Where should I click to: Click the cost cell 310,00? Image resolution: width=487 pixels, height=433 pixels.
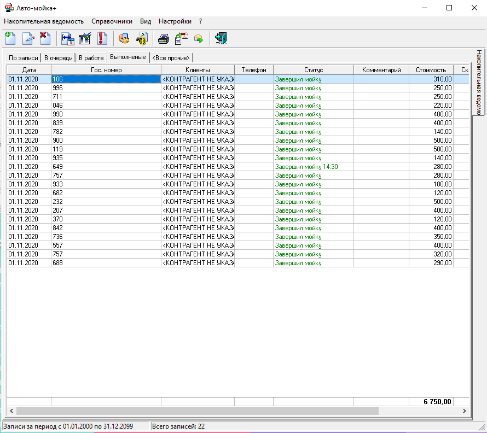[x=431, y=79]
